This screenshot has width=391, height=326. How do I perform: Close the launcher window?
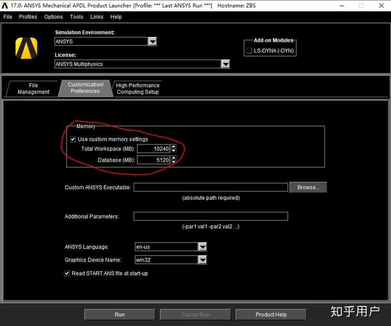point(381,5)
